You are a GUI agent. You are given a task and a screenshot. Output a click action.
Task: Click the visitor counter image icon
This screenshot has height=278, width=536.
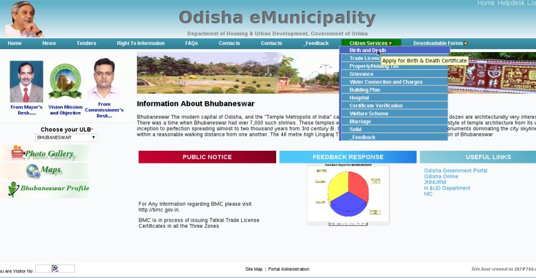[55, 269]
